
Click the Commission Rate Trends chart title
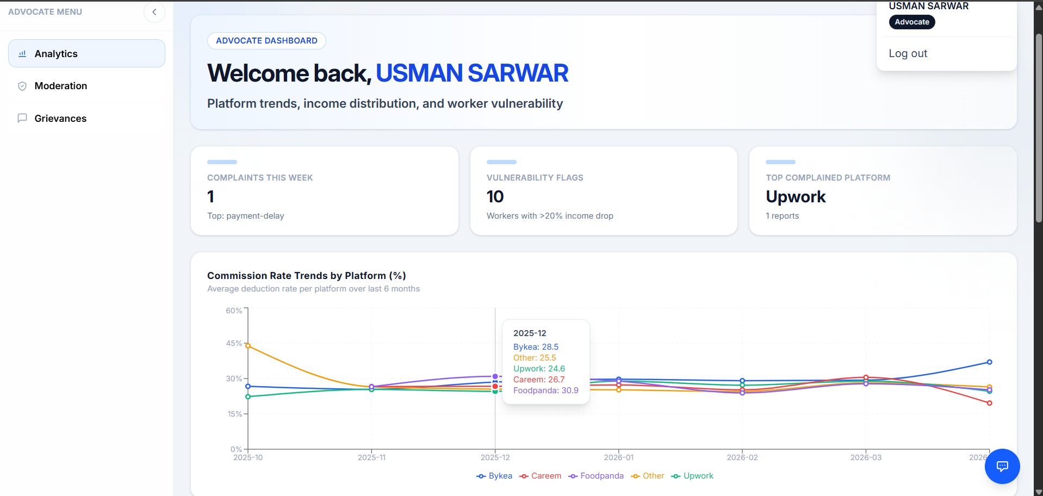[x=307, y=276]
